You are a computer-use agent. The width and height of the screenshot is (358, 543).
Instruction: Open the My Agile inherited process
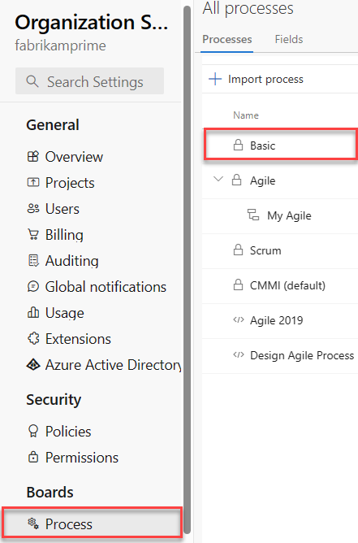click(x=289, y=215)
